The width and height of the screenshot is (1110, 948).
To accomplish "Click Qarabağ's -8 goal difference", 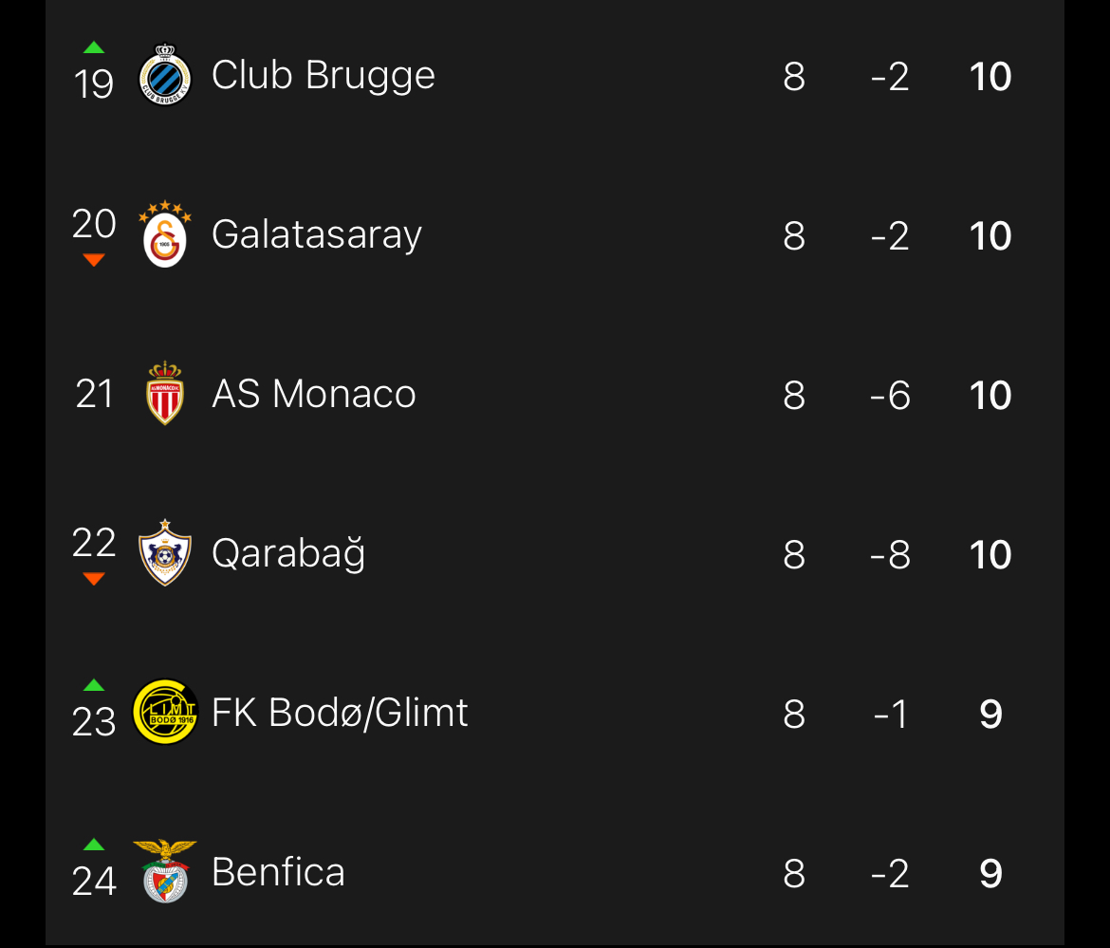I will coord(890,555).
